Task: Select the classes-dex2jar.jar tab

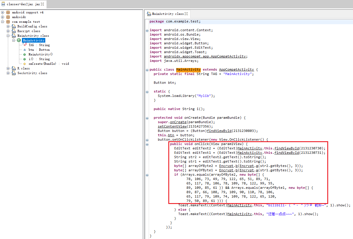Action: click(20, 4)
